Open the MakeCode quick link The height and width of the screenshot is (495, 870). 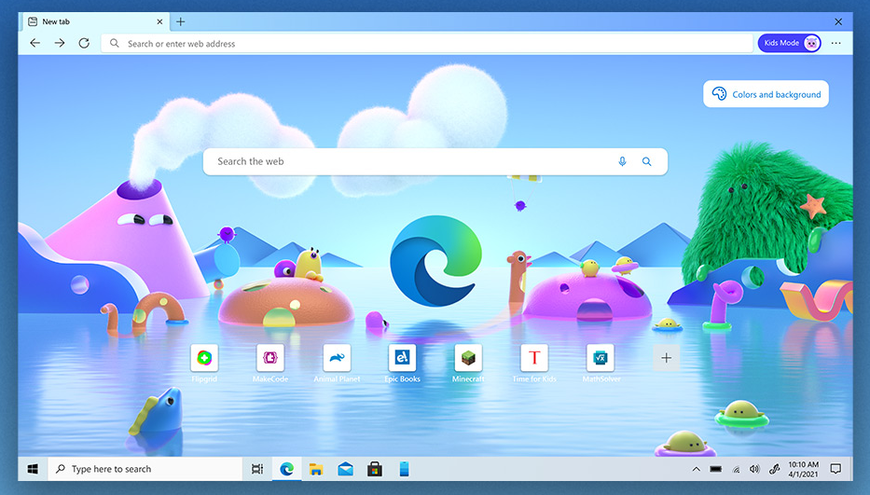[269, 358]
